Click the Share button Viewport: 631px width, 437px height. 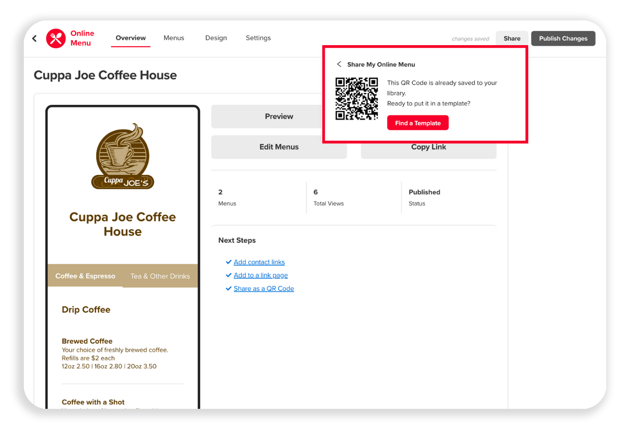tap(512, 38)
